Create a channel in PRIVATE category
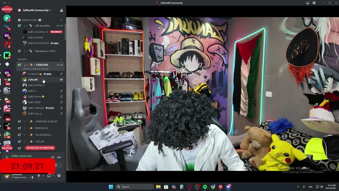339x191 pixels. click(61, 59)
